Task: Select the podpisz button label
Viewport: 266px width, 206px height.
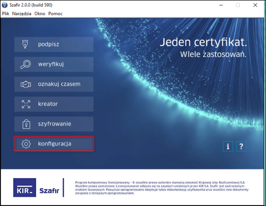Action: [x=49, y=44]
